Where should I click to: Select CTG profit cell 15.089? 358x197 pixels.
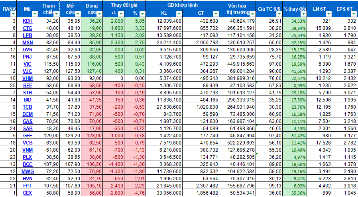point(319,29)
